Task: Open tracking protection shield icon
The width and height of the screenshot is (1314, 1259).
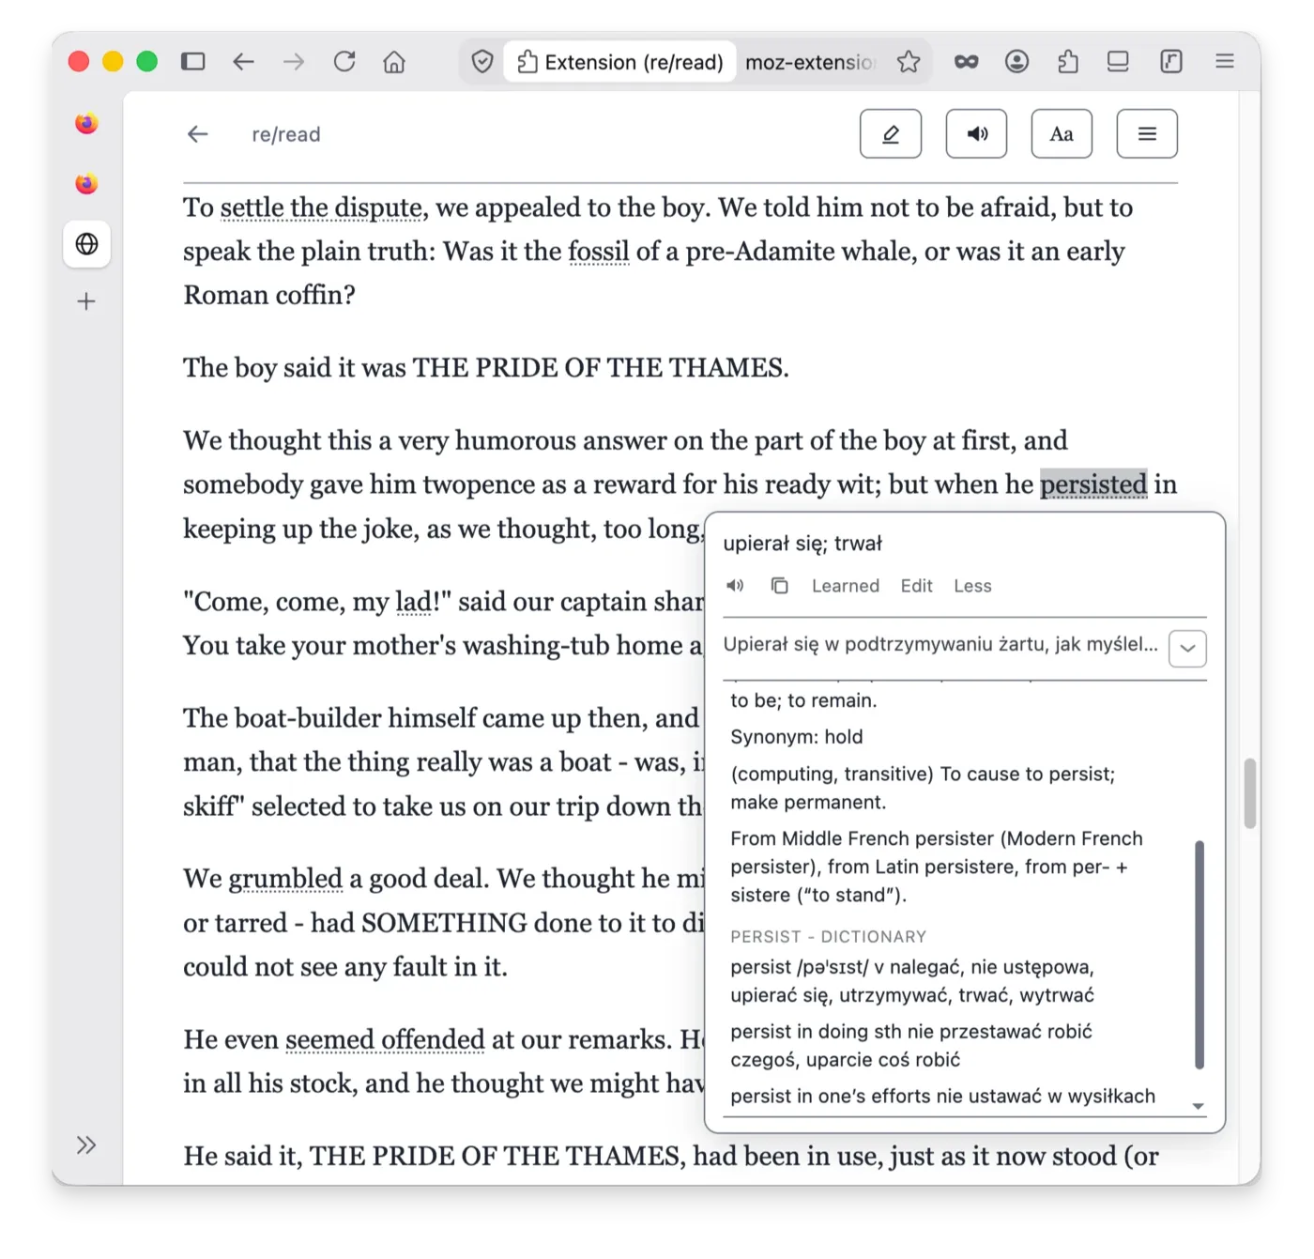Action: pyautogui.click(x=482, y=62)
